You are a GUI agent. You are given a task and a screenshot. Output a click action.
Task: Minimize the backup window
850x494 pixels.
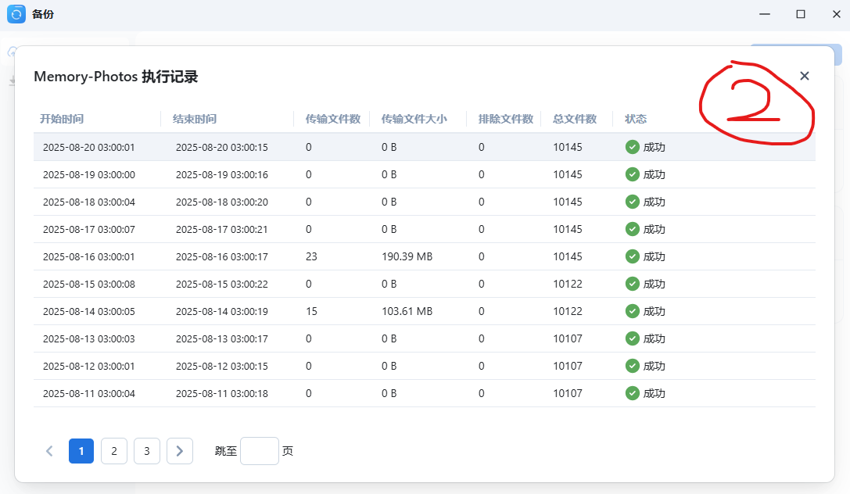pyautogui.click(x=765, y=14)
